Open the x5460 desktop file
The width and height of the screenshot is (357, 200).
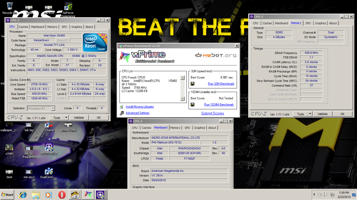(9, 149)
